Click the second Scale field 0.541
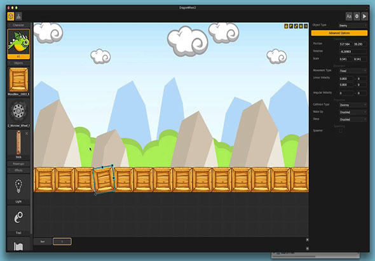This screenshot has width=375, height=261. coord(360,59)
